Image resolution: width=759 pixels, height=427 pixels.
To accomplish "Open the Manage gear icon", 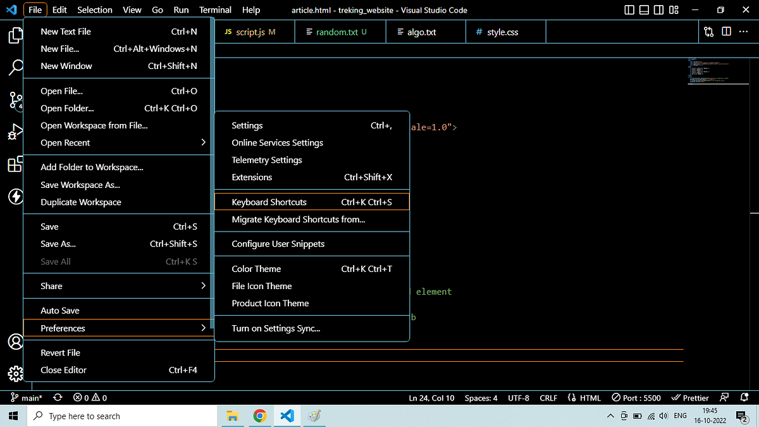I will 15,373.
